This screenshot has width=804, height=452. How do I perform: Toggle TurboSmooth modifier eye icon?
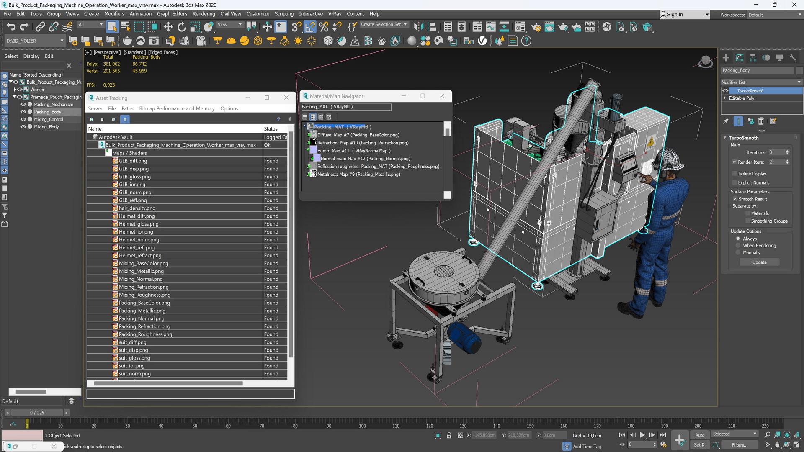tap(726, 91)
